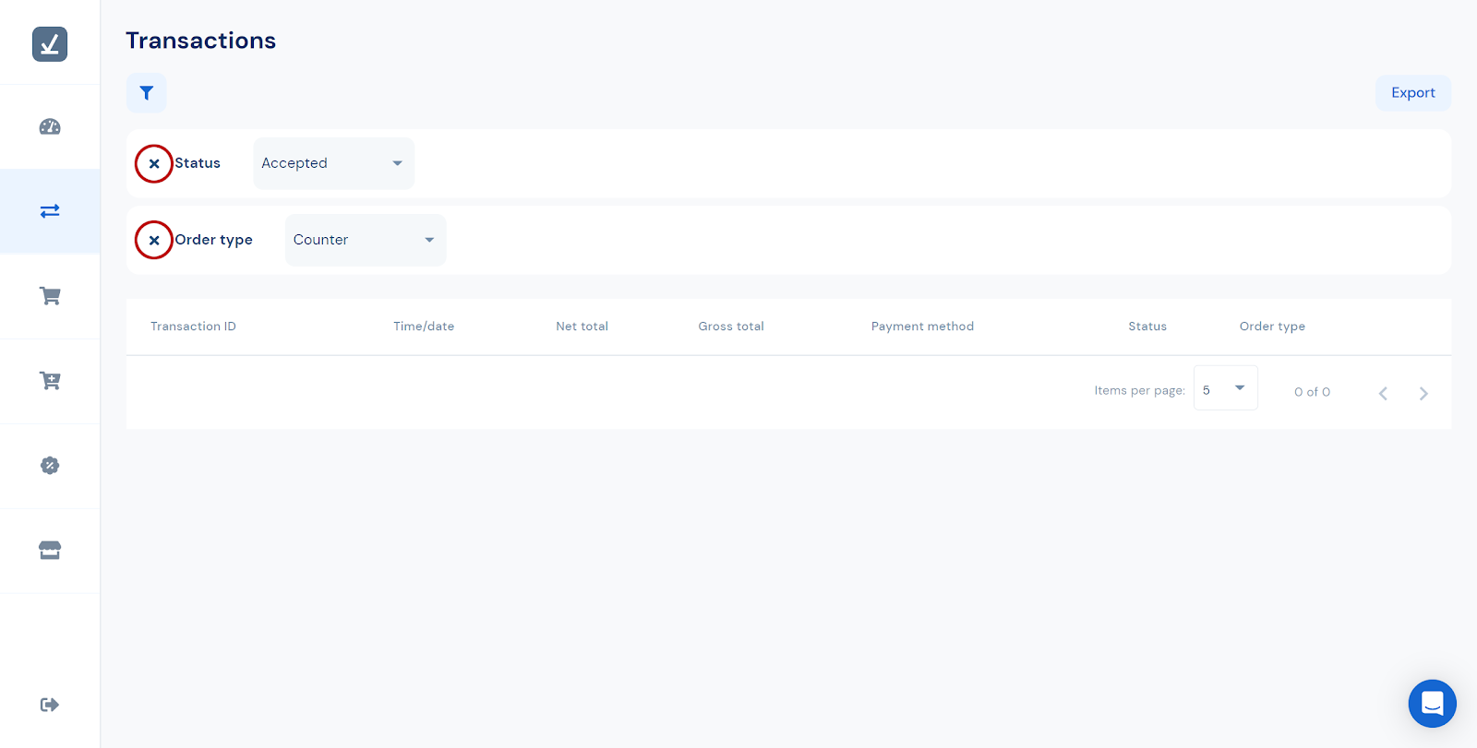The image size is (1477, 748).
Task: Open the store front icon in sidebar
Action: click(50, 551)
